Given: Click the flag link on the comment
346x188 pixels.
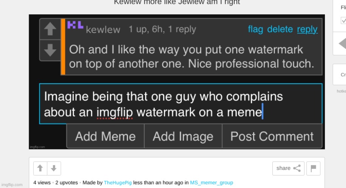Looking at the screenshot, I should 255,29.
